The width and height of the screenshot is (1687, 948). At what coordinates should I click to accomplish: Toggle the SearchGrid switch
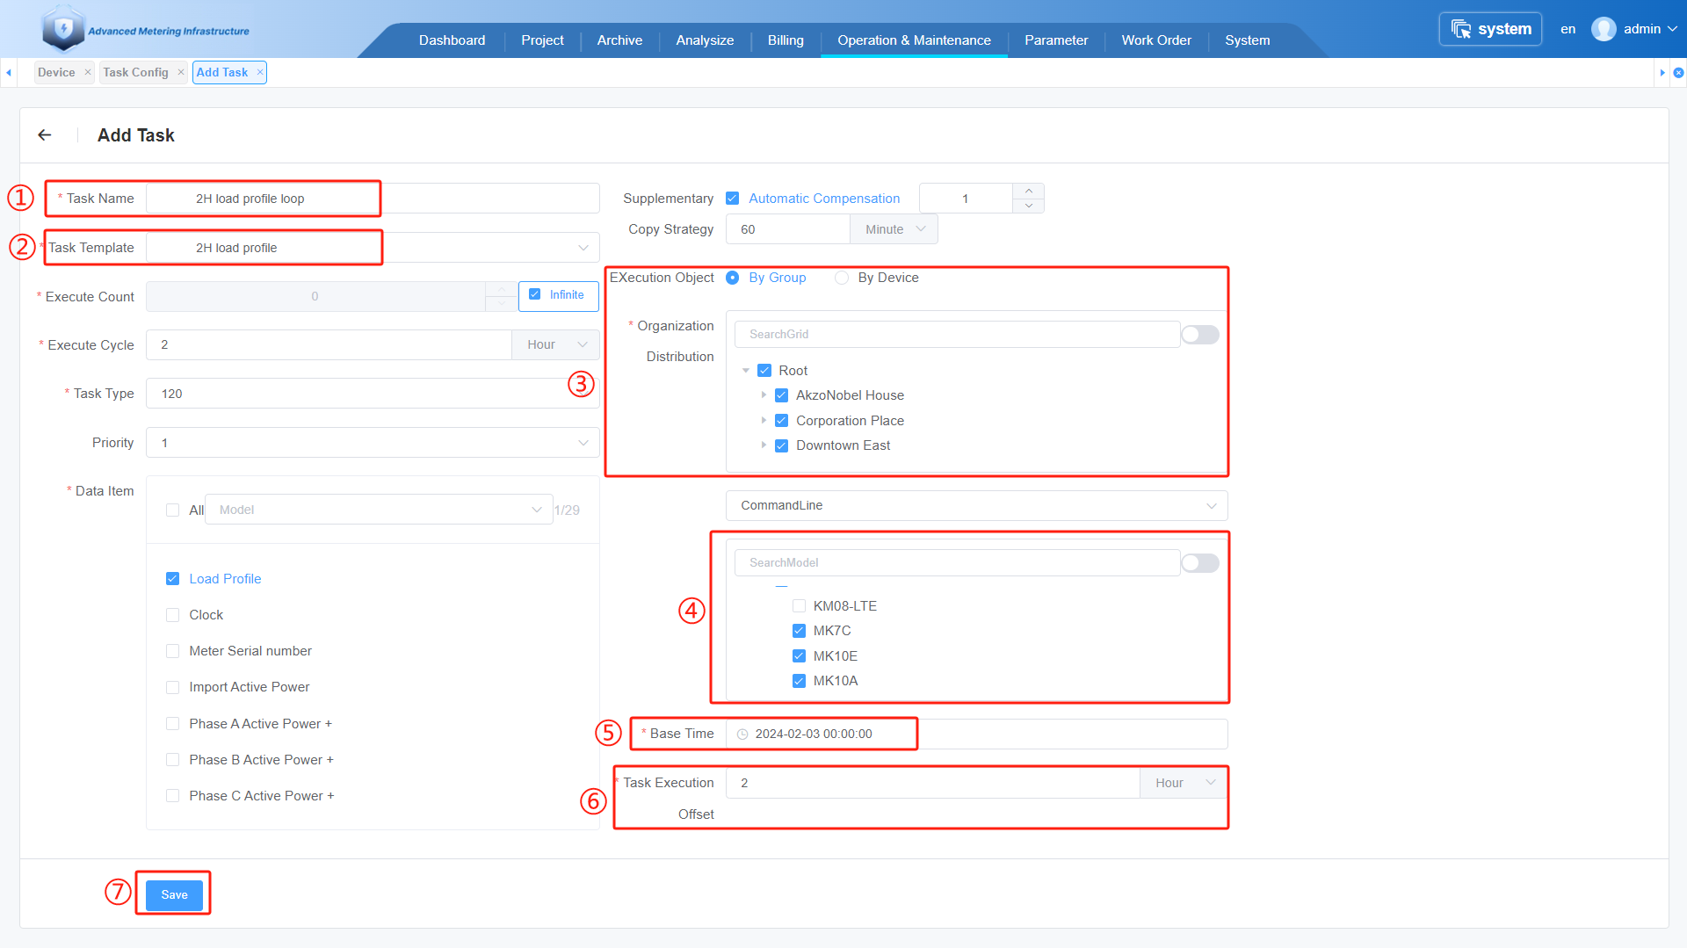pyautogui.click(x=1199, y=335)
